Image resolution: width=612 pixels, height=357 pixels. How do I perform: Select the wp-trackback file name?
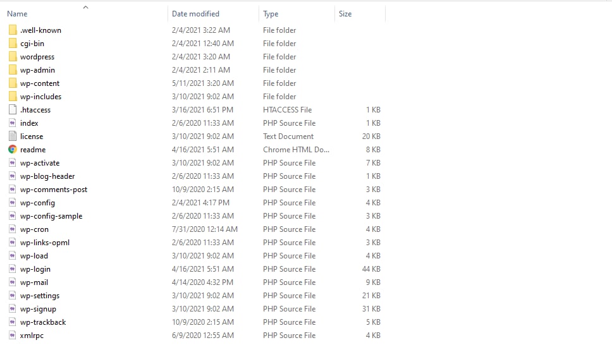(x=43, y=322)
